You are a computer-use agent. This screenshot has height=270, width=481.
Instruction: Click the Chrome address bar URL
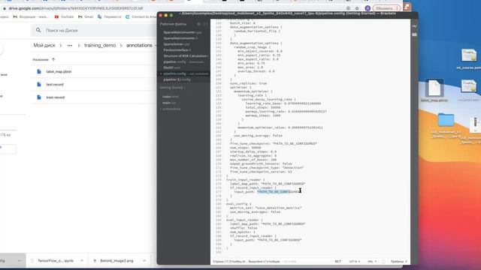[76, 8]
